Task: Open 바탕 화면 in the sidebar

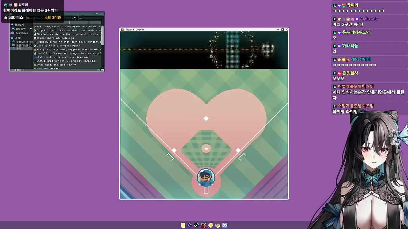Action: (18, 29)
